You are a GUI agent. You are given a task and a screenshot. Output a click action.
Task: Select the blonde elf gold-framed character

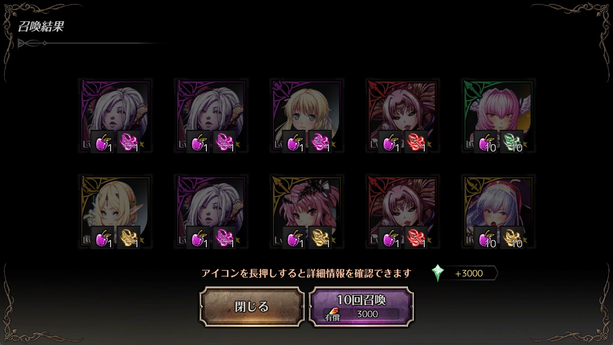(115, 212)
